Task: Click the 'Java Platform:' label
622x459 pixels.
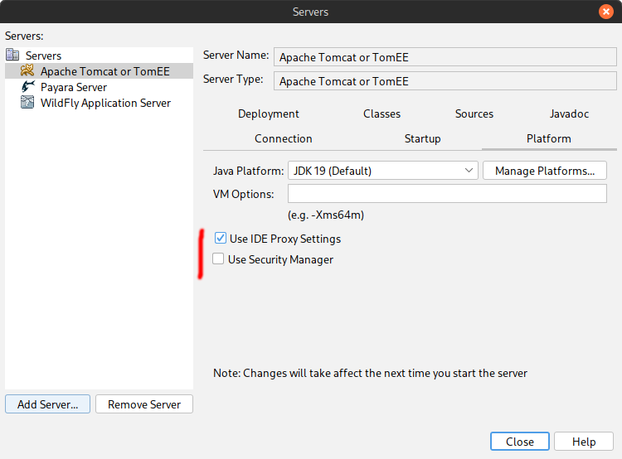Action: point(248,171)
